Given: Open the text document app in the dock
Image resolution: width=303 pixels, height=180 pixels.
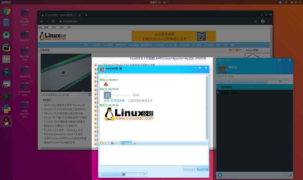Looking at the screenshot, I should (6, 23).
